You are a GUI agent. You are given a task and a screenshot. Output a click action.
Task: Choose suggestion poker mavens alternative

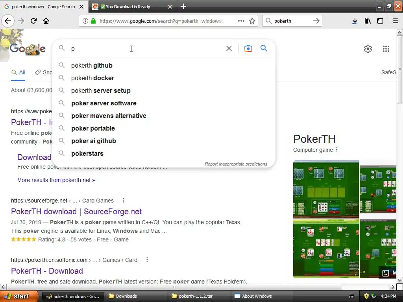coord(164,116)
